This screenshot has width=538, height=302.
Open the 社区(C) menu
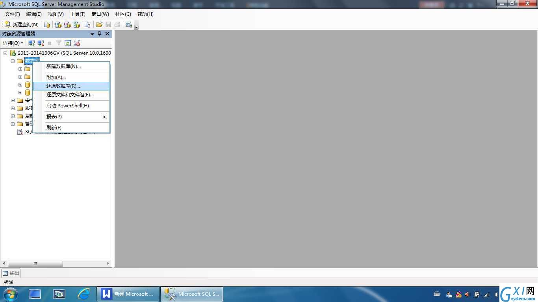click(x=123, y=14)
